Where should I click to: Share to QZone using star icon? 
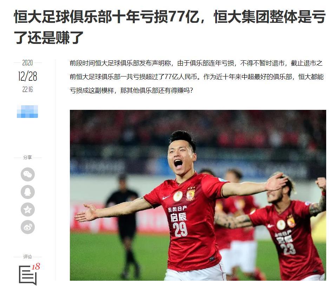[28, 209]
